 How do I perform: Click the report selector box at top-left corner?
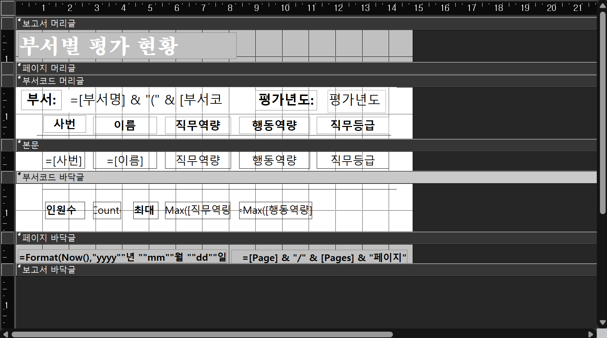click(x=8, y=8)
